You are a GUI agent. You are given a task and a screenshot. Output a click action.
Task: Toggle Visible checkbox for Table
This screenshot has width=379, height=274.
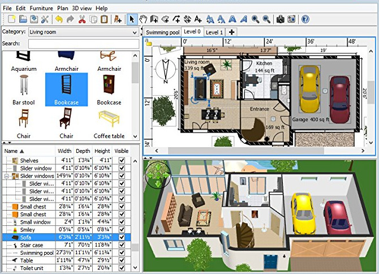tap(122, 260)
